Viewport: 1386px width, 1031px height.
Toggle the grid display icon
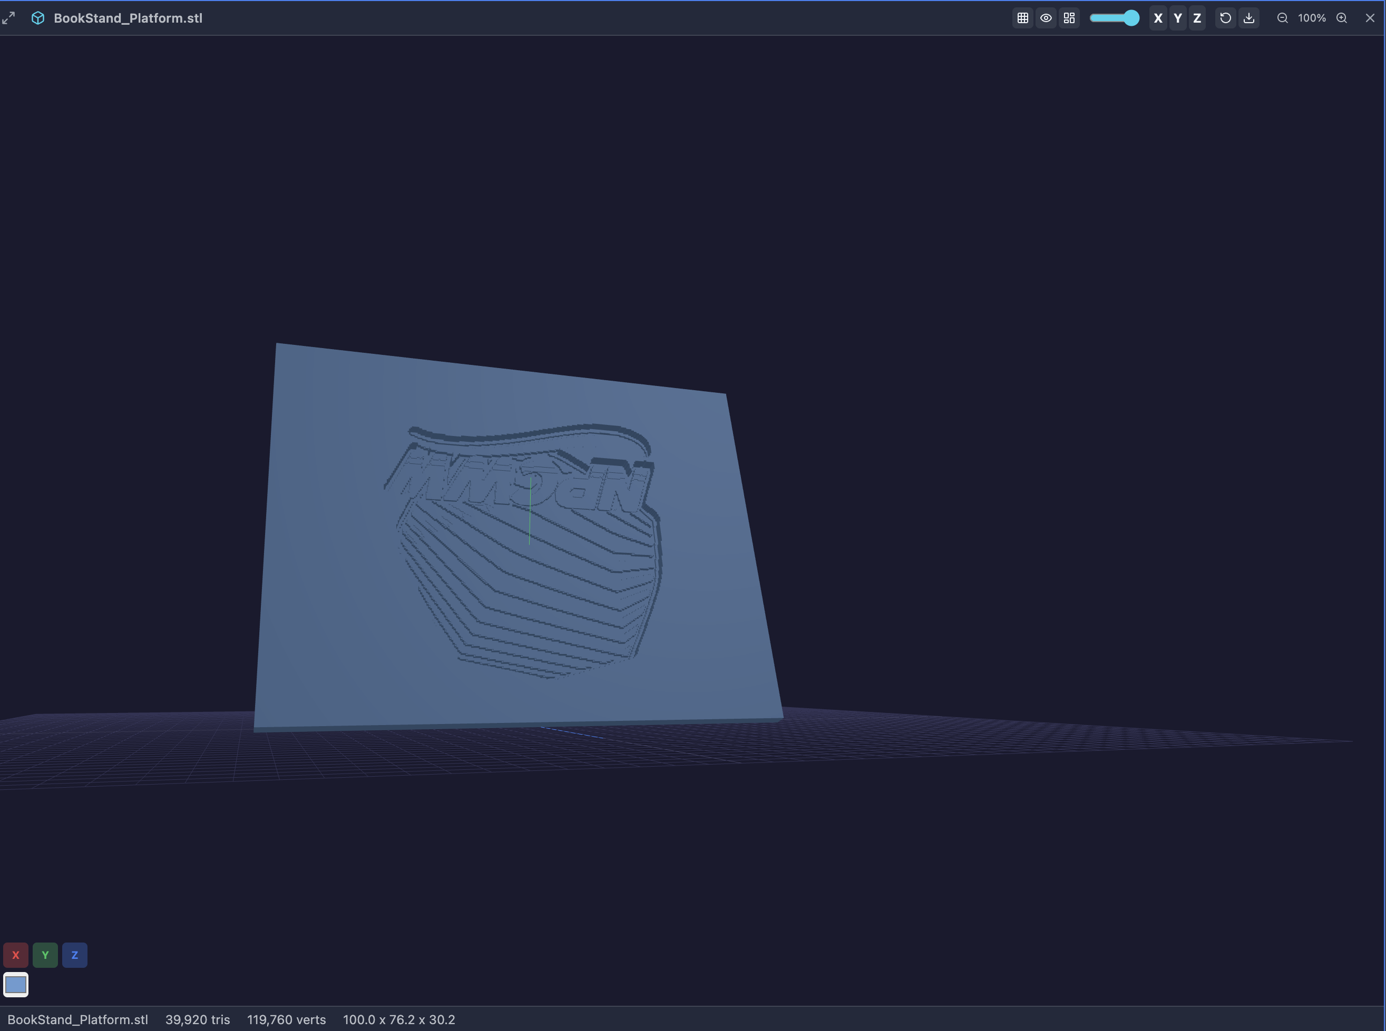coord(1022,18)
